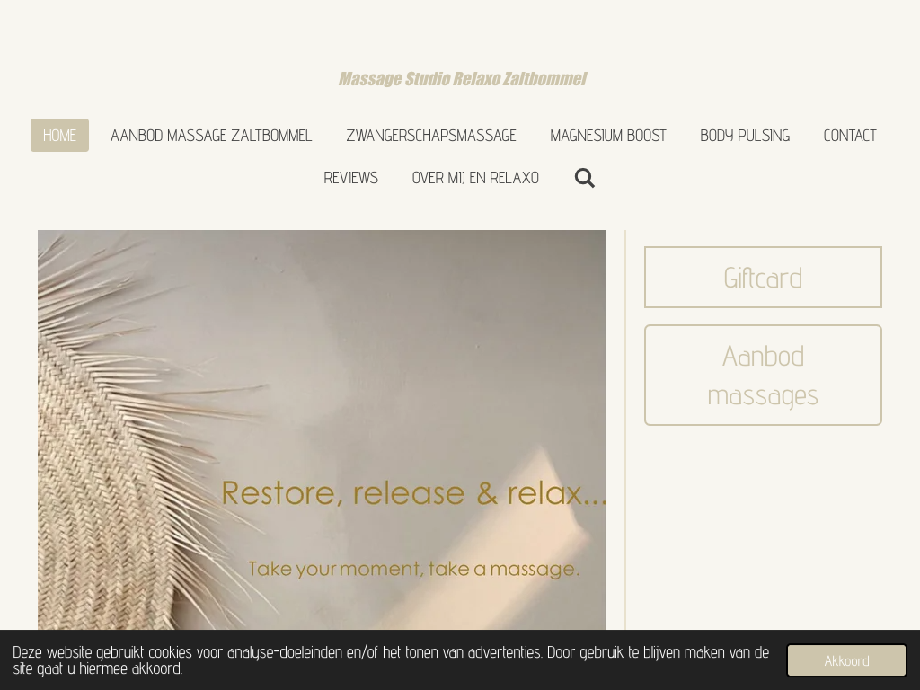Screen dimensions: 920x690
Task: Open the Contact page
Action: coord(850,136)
